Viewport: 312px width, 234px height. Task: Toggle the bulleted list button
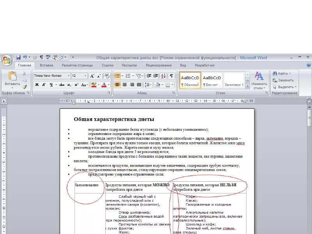(117, 76)
